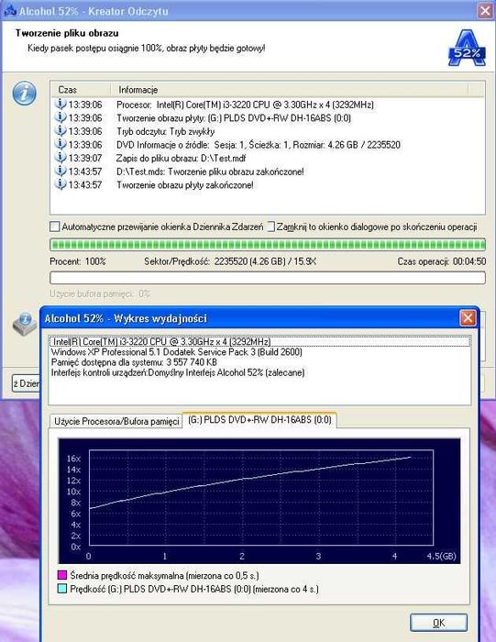Click the info icon for the 'D:\Test.mds' row

tap(61, 171)
